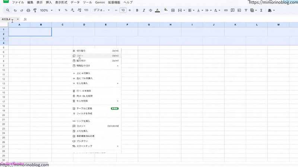Open horizontal align dropdown
This screenshot has height=167, width=298.
(x=191, y=10)
